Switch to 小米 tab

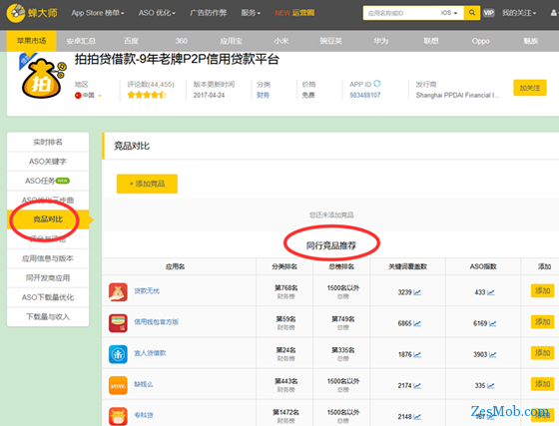pos(280,41)
